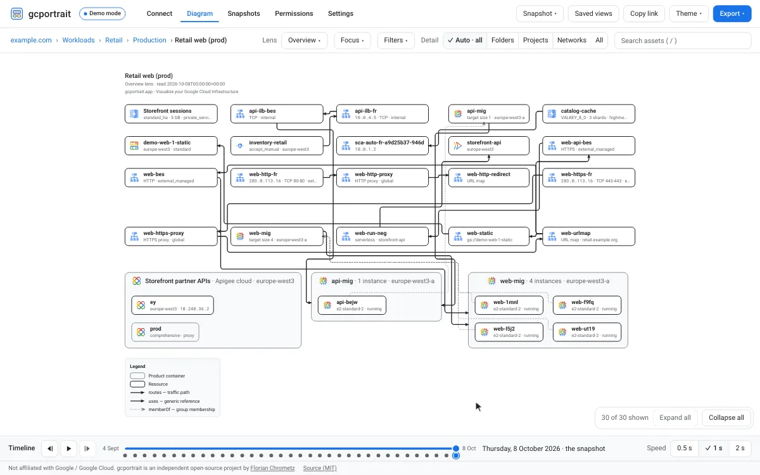
Task: Click the sca-auto-fr-a9d25b37-946d node icon
Action: (x=346, y=146)
